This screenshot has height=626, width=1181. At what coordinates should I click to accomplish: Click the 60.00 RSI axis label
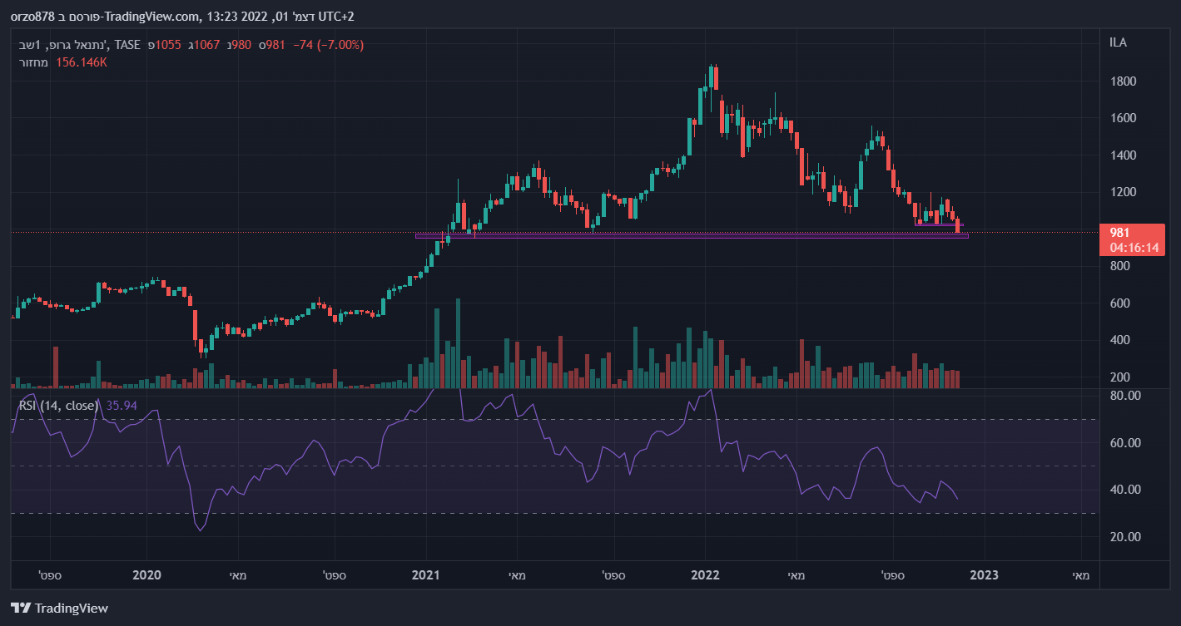[1125, 443]
